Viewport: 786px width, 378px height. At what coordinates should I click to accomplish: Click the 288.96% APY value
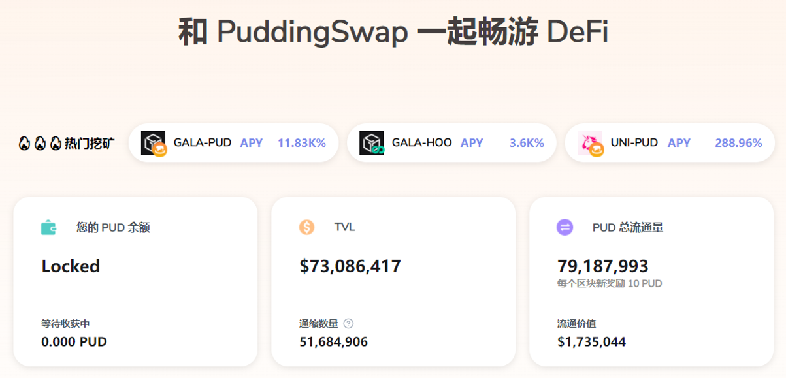tap(738, 143)
